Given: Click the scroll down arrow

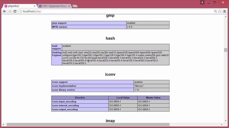Looking at the screenshot, I should point(226,121).
